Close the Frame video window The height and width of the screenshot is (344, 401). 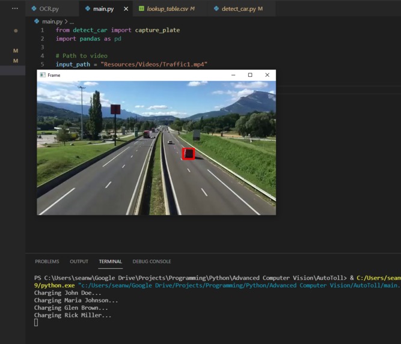pyautogui.click(x=268, y=75)
